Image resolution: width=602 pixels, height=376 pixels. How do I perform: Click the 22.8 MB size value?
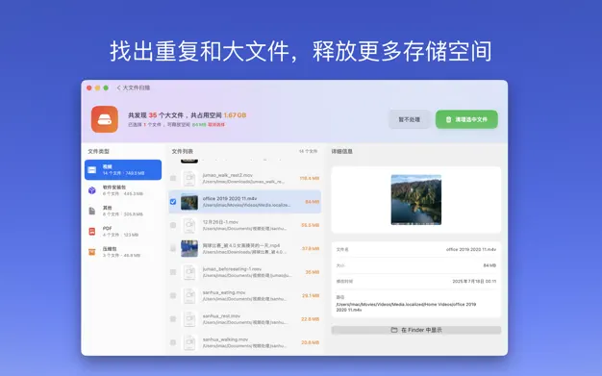click(x=311, y=318)
